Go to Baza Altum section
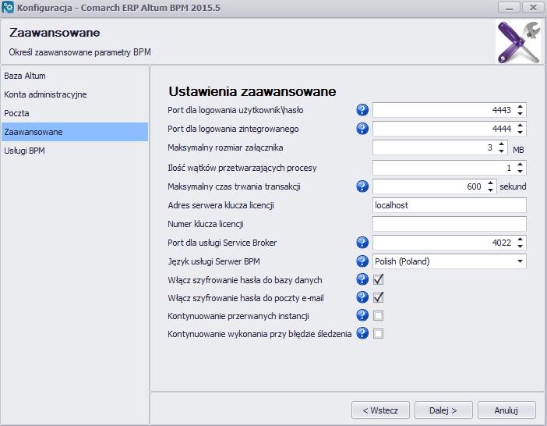Viewport: 547px width, 426px height. click(x=75, y=76)
